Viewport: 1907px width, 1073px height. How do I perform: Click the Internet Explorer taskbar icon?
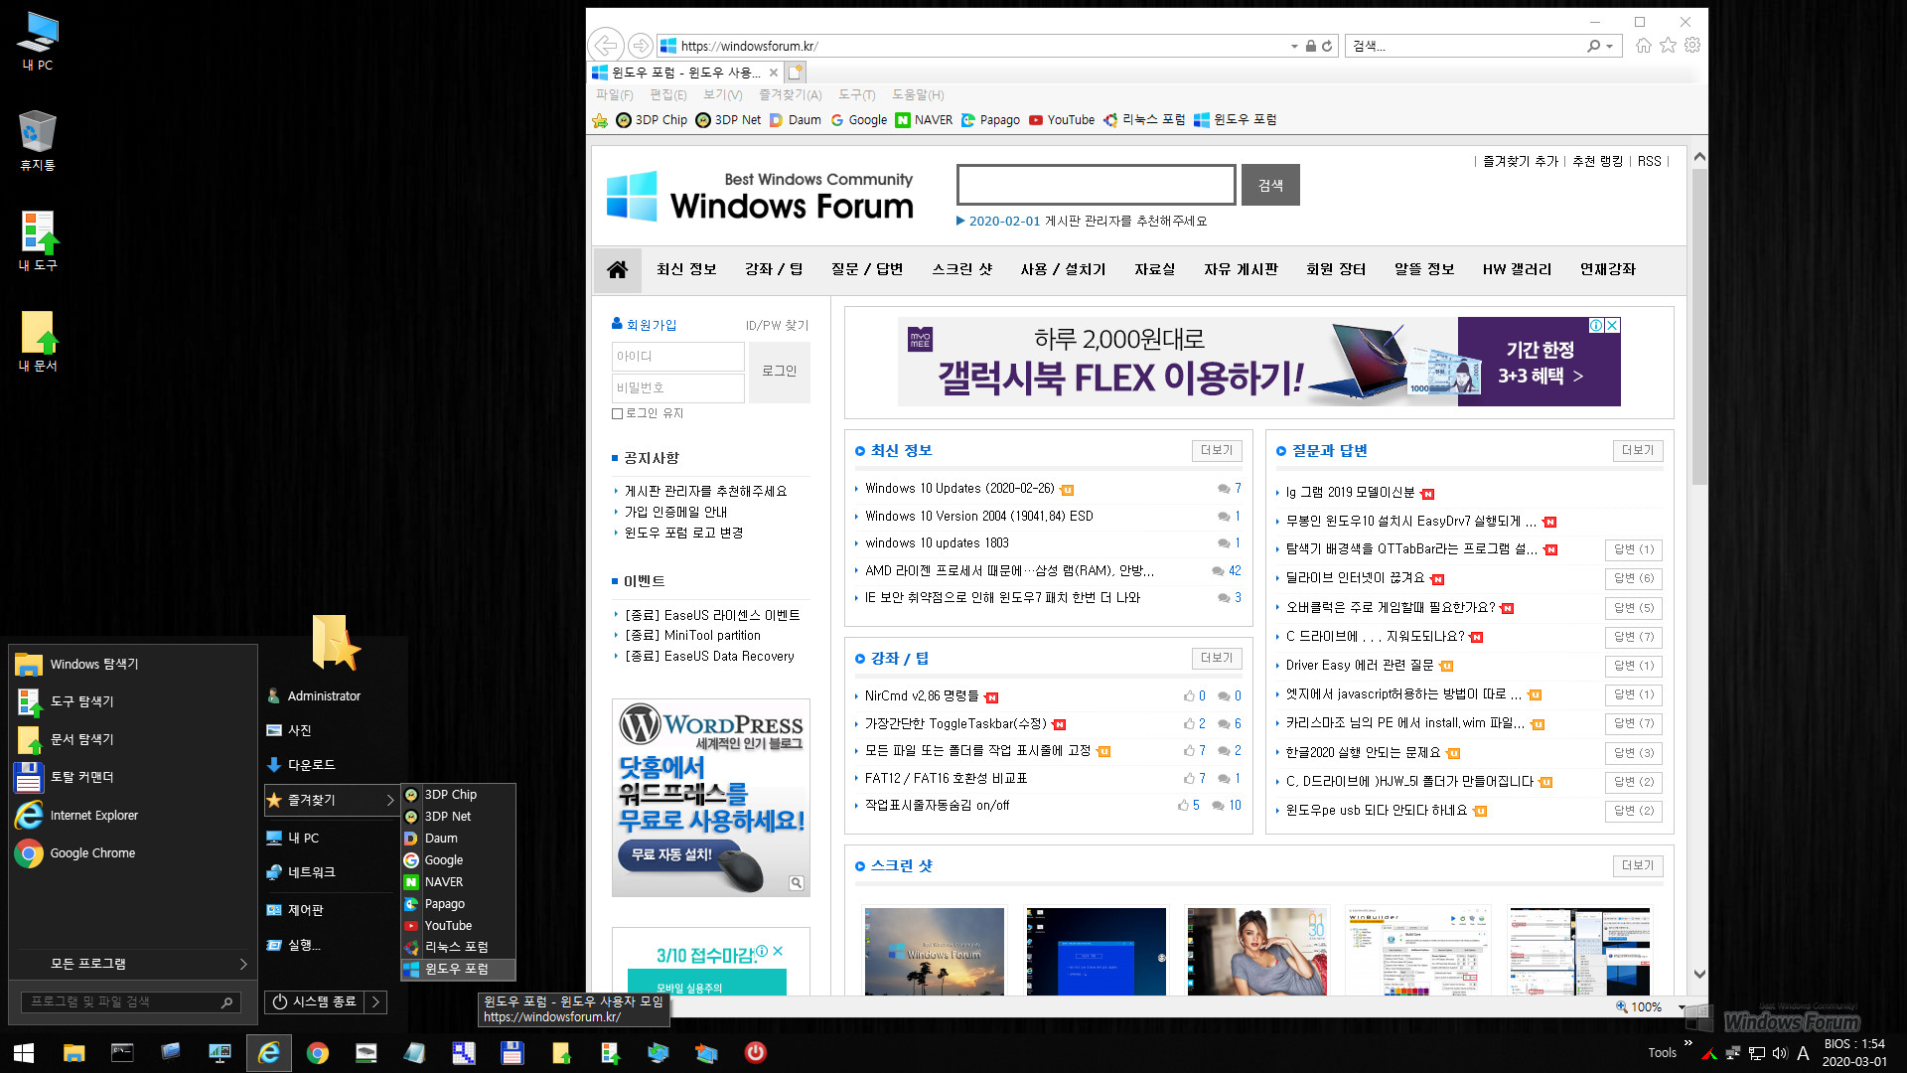(x=269, y=1053)
